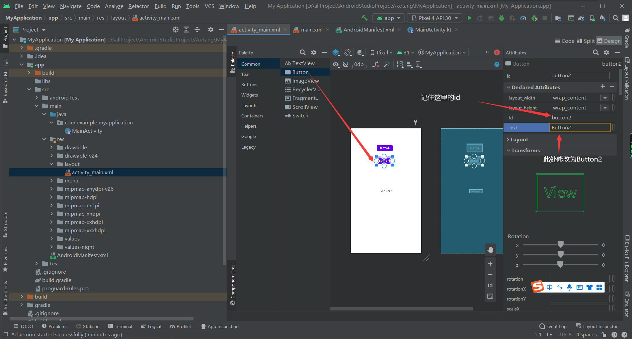The height and width of the screenshot is (339, 632).
Task: Expand the Layout attributes section
Action: (x=519, y=140)
